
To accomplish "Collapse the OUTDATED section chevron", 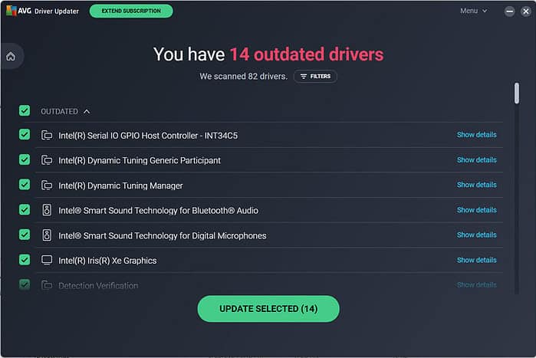I will (87, 111).
